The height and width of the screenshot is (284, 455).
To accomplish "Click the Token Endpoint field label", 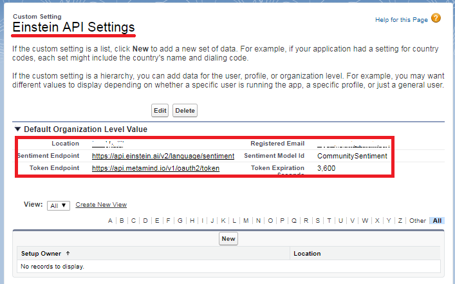I will tap(54, 168).
